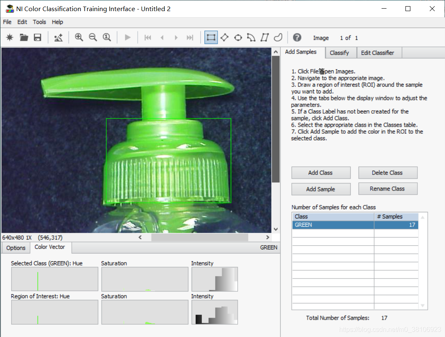This screenshot has height=337, width=445.
Task: Open the Edit Classifier tab
Action: click(x=377, y=53)
